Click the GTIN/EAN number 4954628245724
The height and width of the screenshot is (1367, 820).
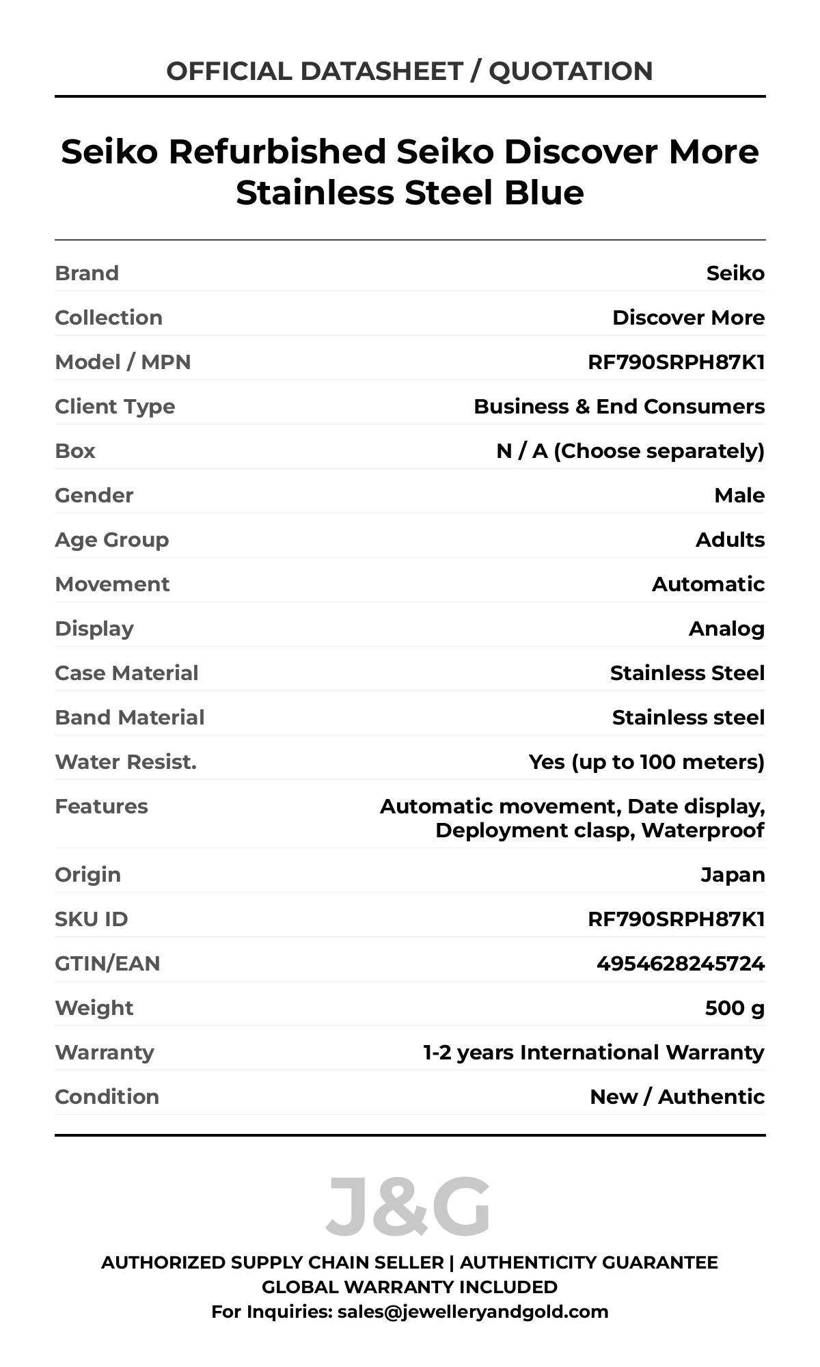[x=680, y=964]
